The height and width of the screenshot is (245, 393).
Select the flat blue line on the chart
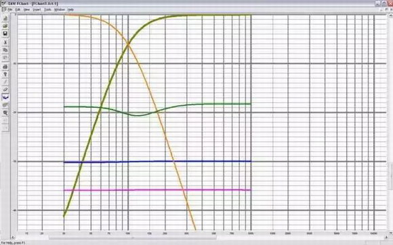tap(157, 162)
